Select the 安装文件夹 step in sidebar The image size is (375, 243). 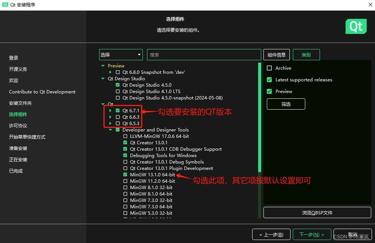click(x=20, y=103)
